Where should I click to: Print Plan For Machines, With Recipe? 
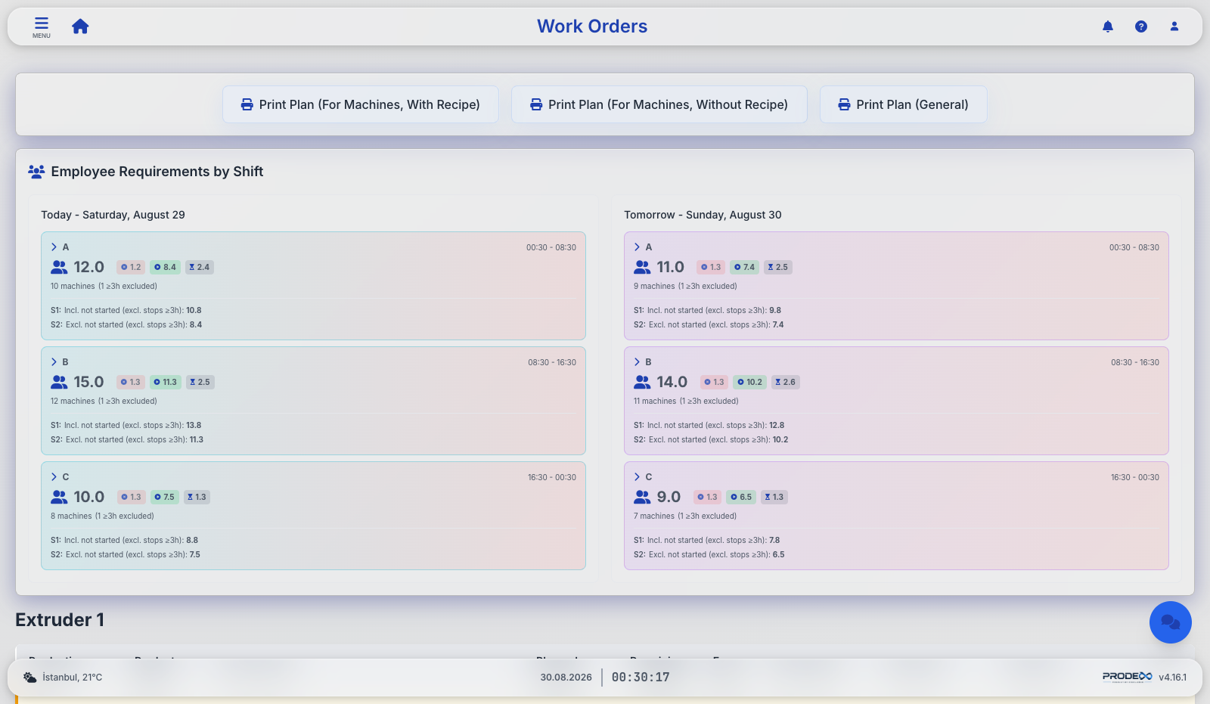click(361, 104)
